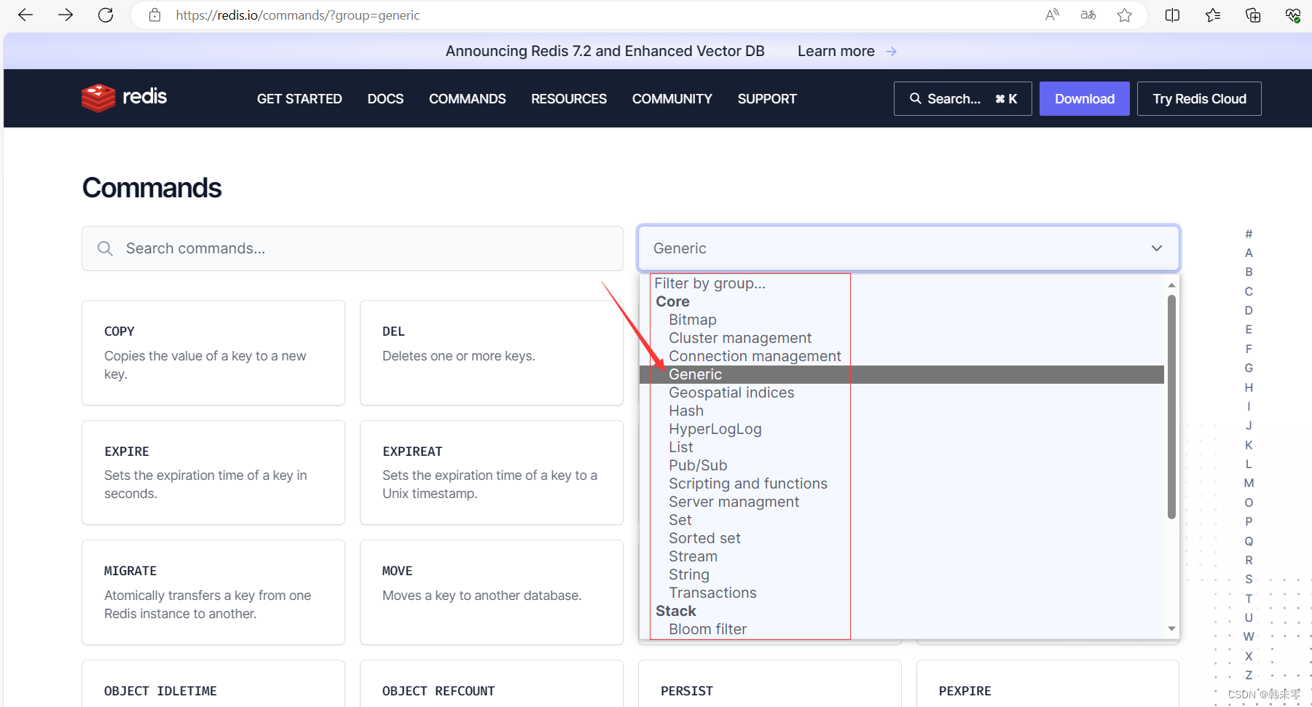Open the SUPPORT menu
1312x707 pixels.
pyautogui.click(x=767, y=99)
